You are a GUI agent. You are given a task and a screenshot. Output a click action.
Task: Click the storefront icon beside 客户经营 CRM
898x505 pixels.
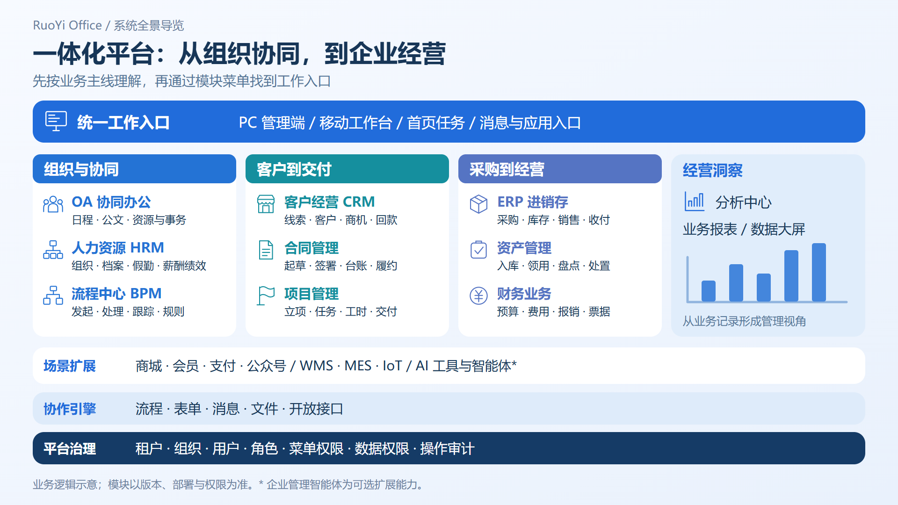[266, 204]
